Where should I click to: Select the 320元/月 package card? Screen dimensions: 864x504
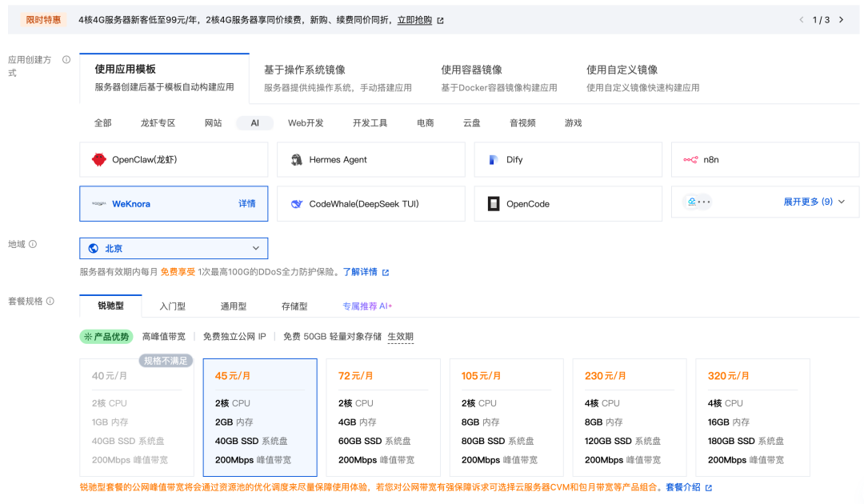pos(753,418)
